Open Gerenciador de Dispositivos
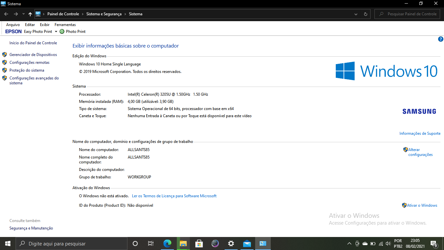Screen dimensions: 444x250 point(33,55)
